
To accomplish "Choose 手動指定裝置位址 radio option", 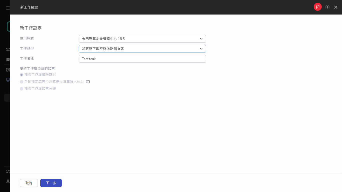I will [x=22, y=81].
